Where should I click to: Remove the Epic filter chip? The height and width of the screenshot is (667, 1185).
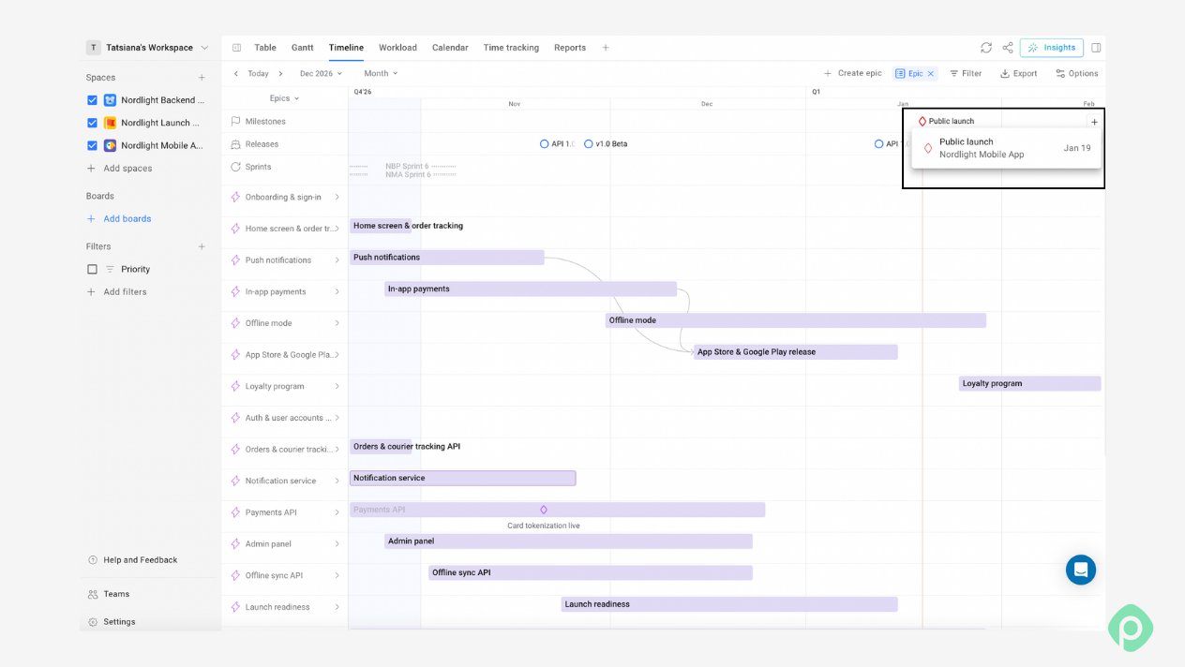(931, 74)
